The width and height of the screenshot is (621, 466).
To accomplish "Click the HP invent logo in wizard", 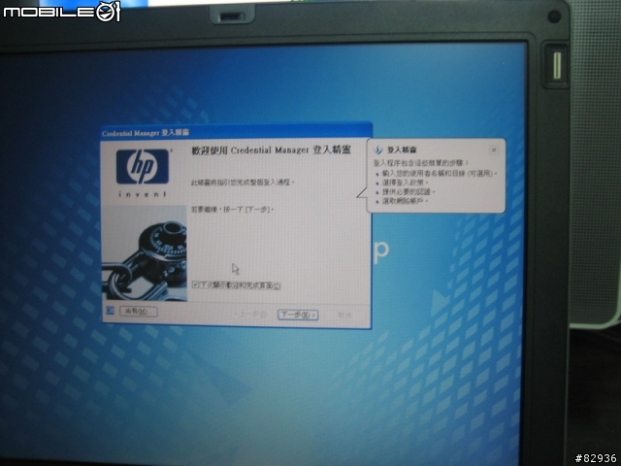I will click(143, 173).
